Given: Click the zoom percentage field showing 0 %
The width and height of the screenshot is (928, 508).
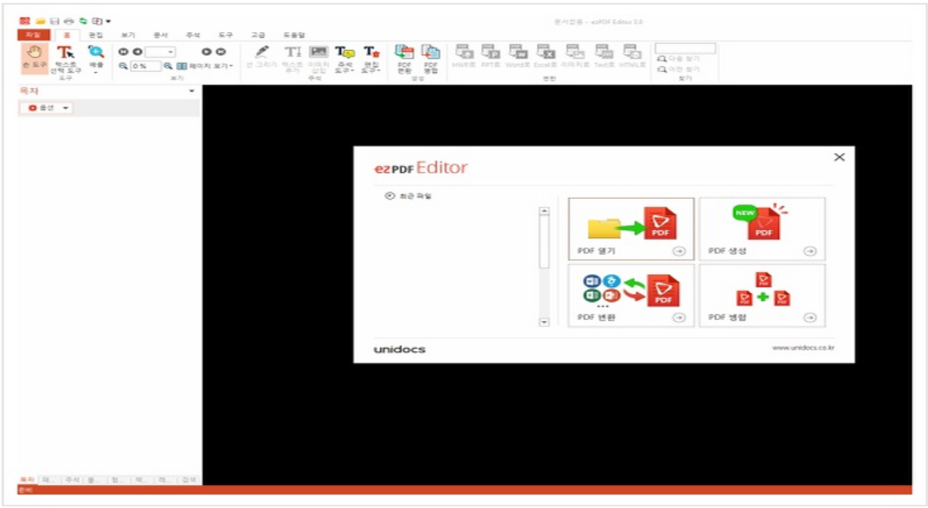Looking at the screenshot, I should coord(146,66).
